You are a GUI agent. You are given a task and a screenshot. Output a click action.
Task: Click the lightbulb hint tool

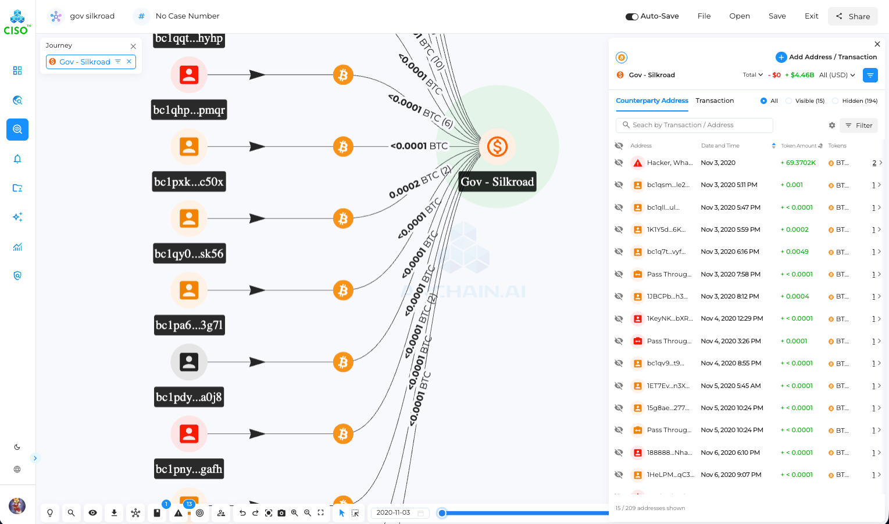[50, 513]
